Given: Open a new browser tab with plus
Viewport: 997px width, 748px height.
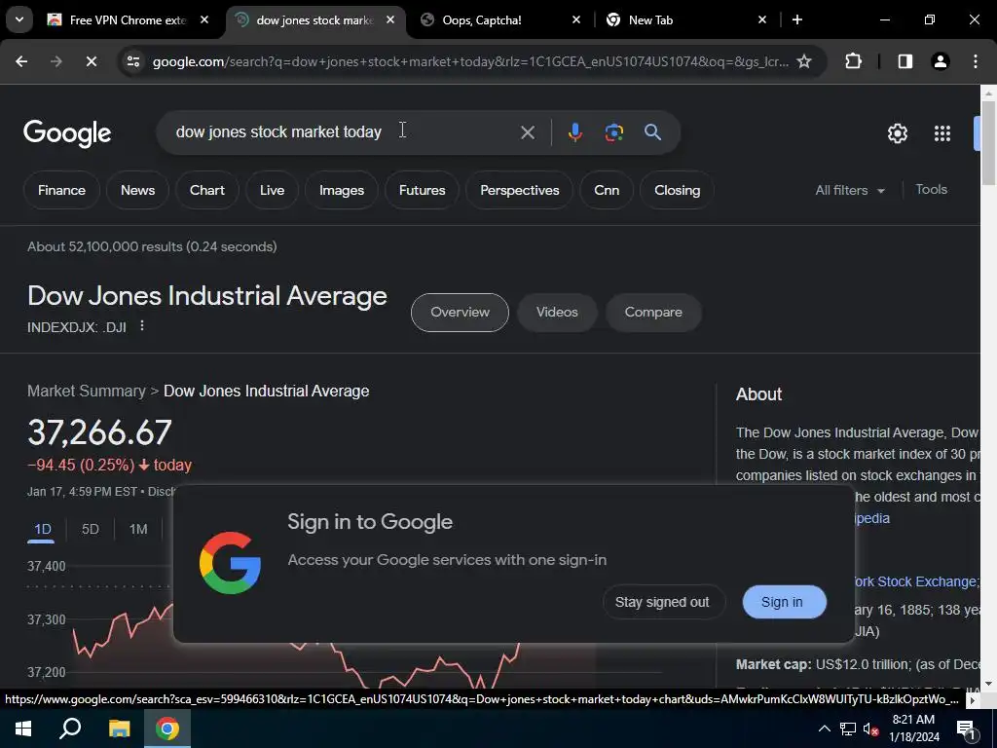Looking at the screenshot, I should [x=796, y=19].
